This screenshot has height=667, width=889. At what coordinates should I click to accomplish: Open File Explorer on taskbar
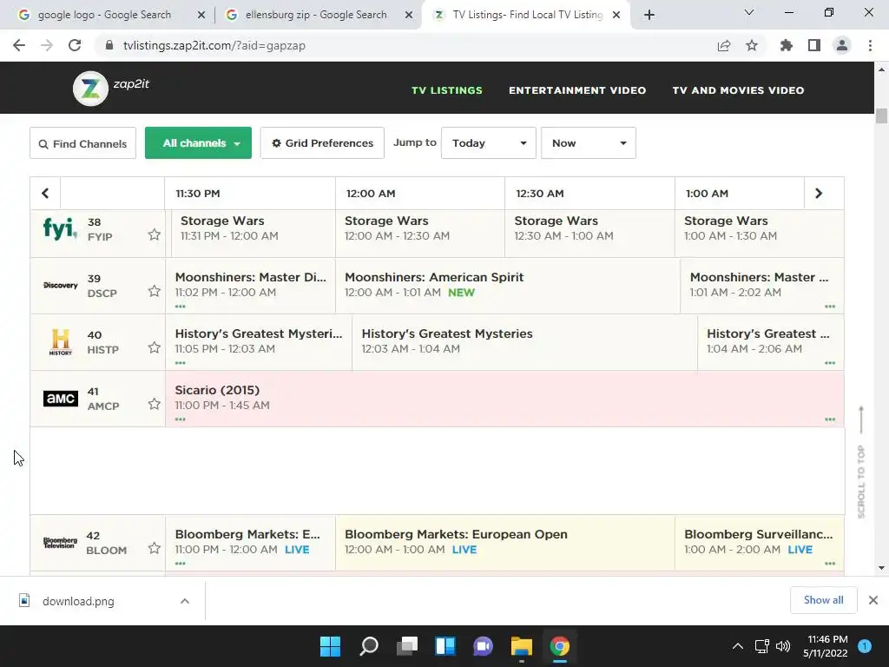522,646
